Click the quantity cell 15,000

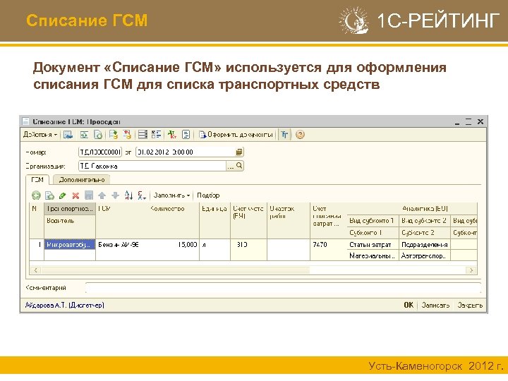174,245
